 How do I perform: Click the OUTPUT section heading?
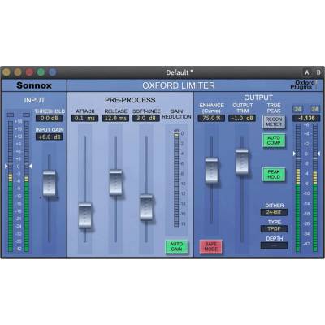point(258,97)
